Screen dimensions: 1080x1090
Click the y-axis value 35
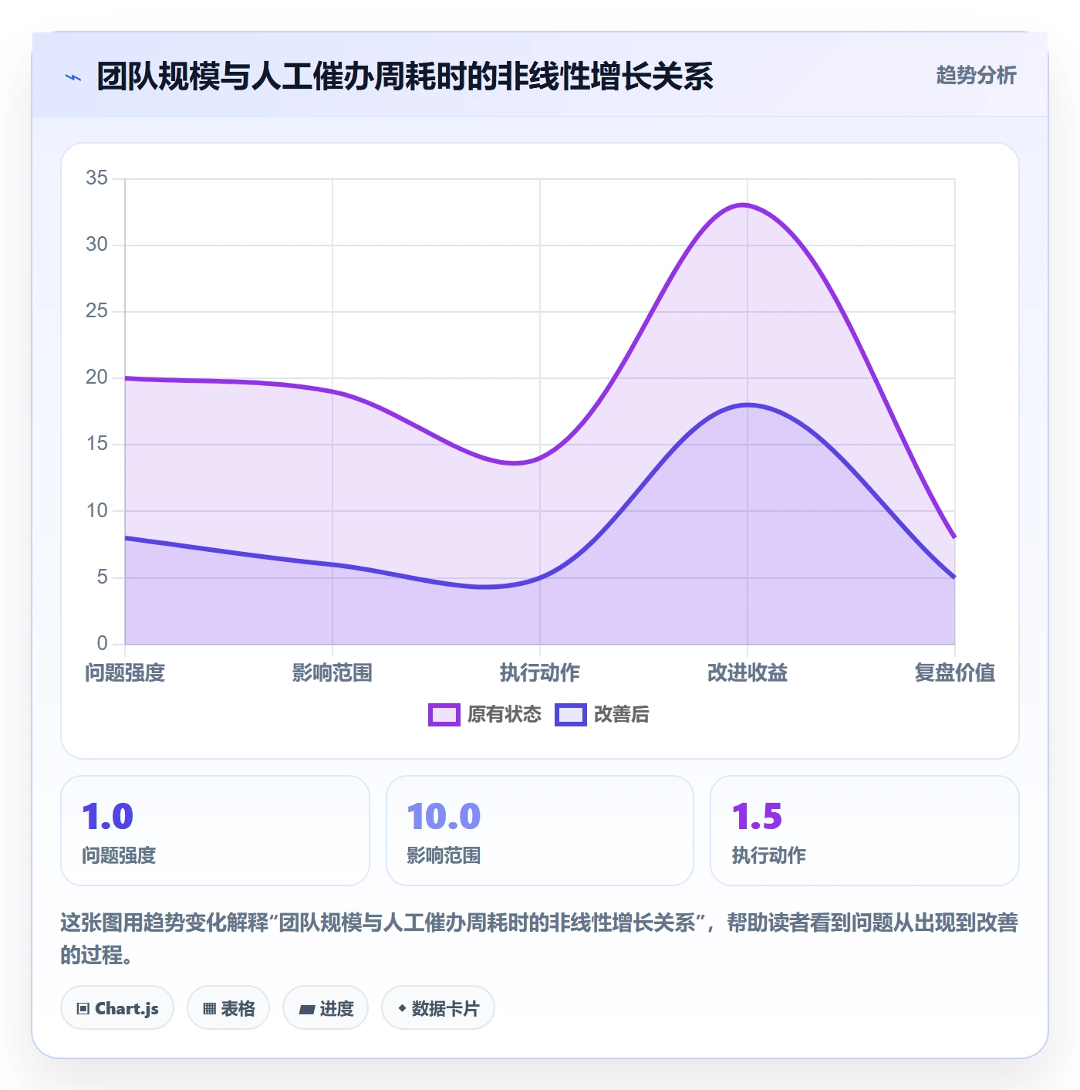pos(97,178)
